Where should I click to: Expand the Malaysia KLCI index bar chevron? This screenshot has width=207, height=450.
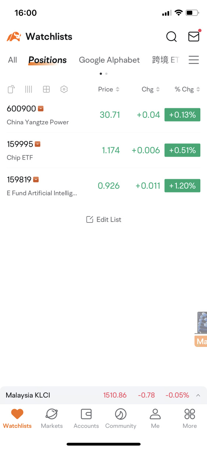(x=198, y=395)
